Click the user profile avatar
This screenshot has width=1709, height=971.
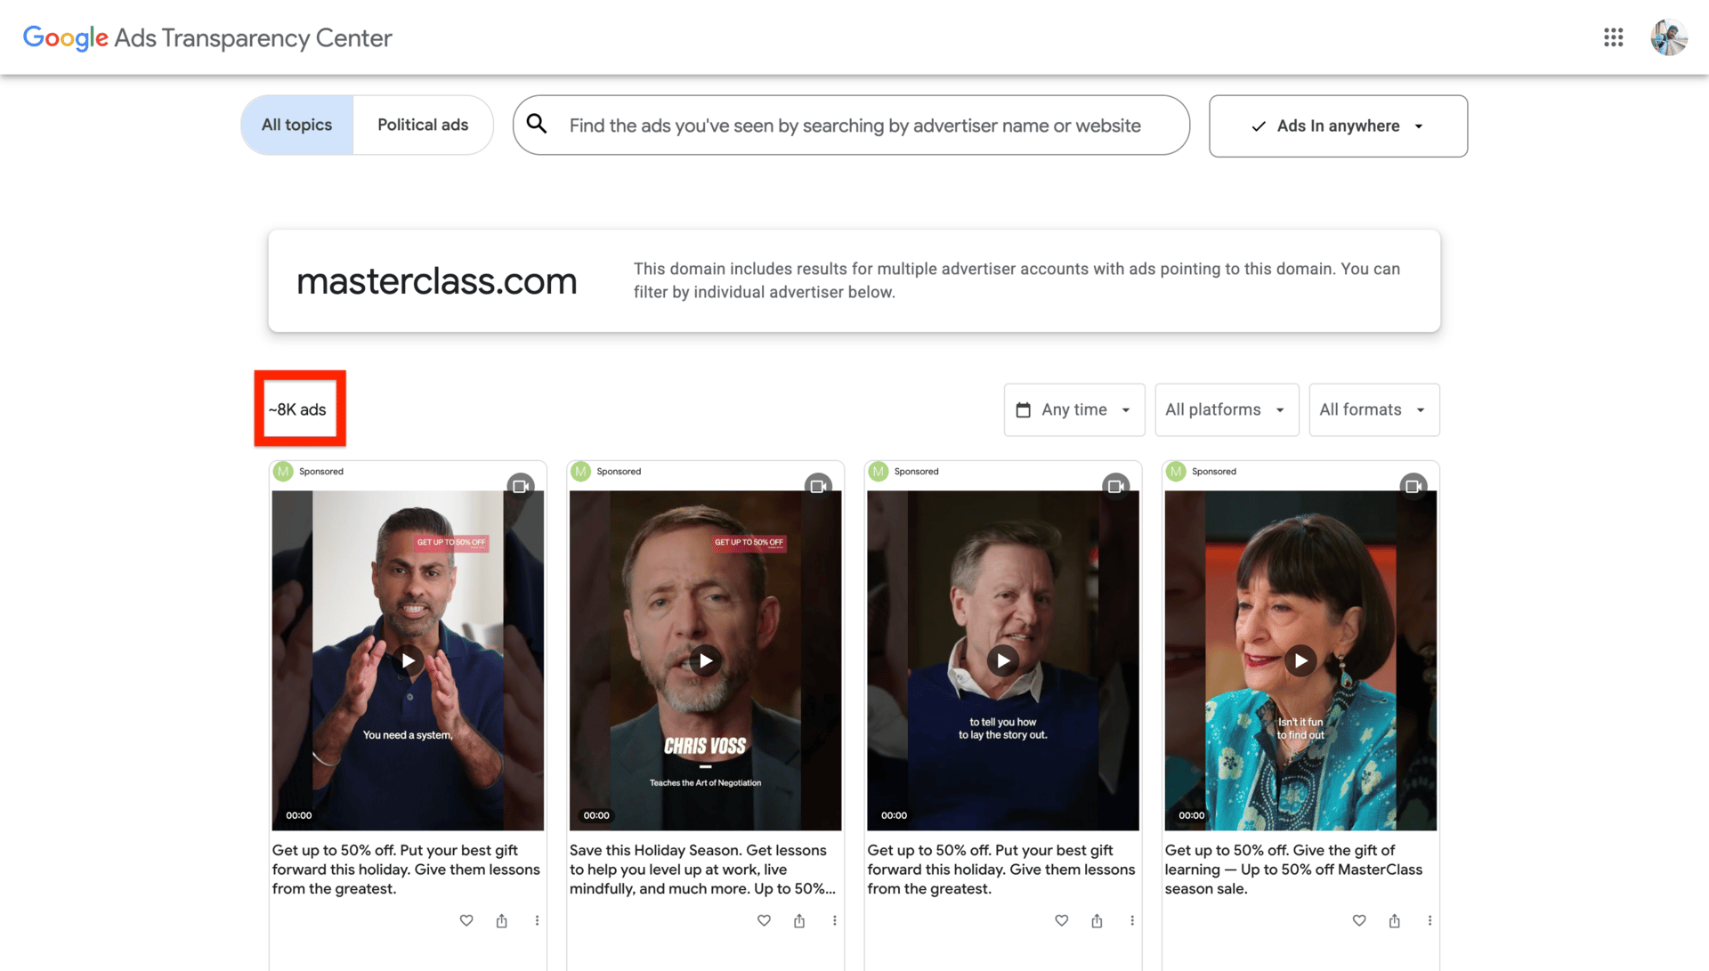coord(1668,37)
